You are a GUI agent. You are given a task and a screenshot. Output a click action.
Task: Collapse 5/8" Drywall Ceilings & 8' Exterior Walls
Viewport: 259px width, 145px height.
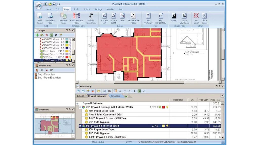80,107
